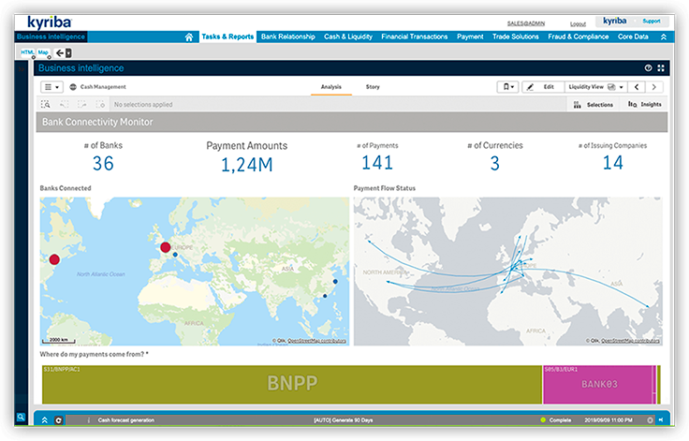This screenshot has height=441, width=689.
Task: Click the large red Europe bubble on map
Action: (x=166, y=247)
